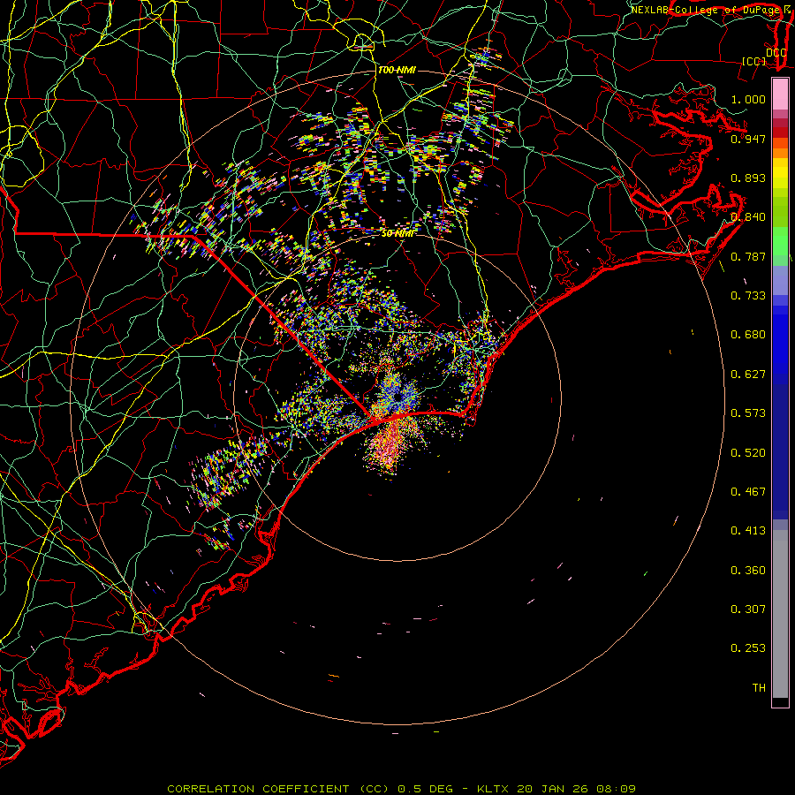
Task: Click the TH threshold label on colorbar
Action: pyautogui.click(x=759, y=687)
